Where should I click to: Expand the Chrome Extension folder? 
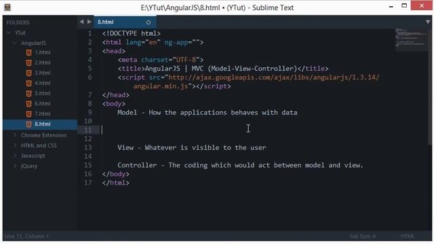[15, 135]
